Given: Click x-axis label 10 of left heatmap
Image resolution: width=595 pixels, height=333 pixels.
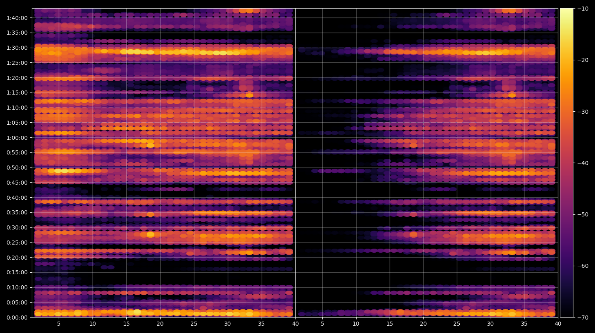Looking at the screenshot, I should [x=93, y=324].
